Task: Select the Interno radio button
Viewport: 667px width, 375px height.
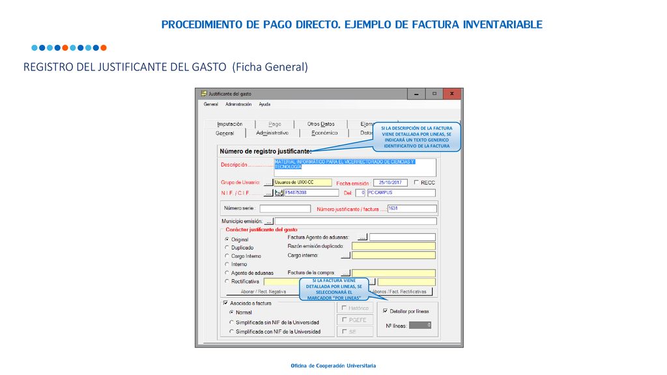Action: [x=227, y=264]
